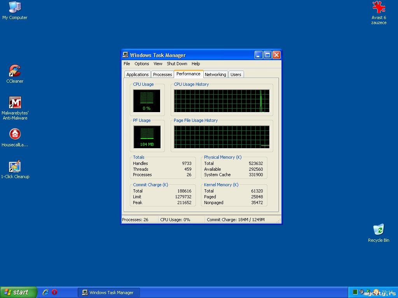Click the Available memory value 292560
The height and width of the screenshot is (298, 398).
point(256,169)
